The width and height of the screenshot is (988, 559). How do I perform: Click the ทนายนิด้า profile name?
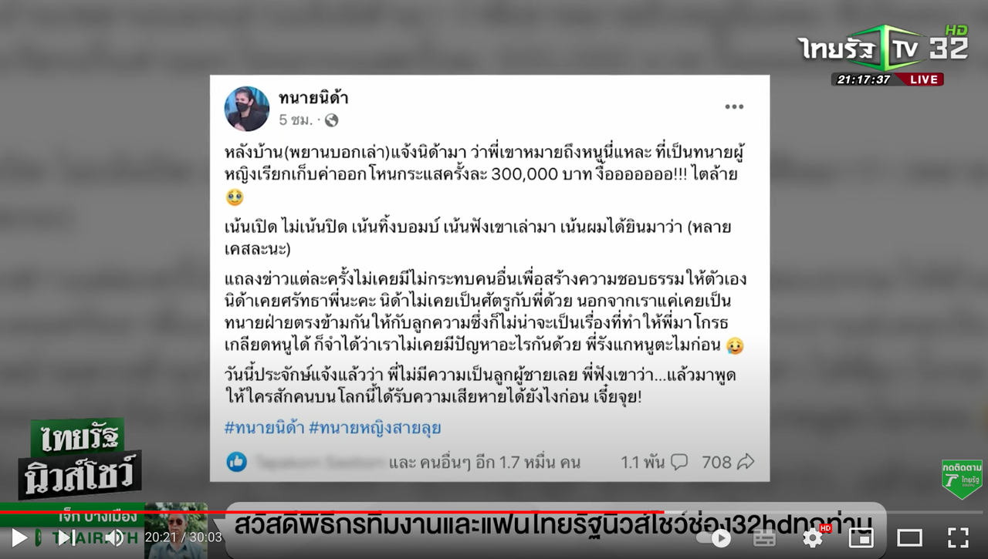point(313,98)
